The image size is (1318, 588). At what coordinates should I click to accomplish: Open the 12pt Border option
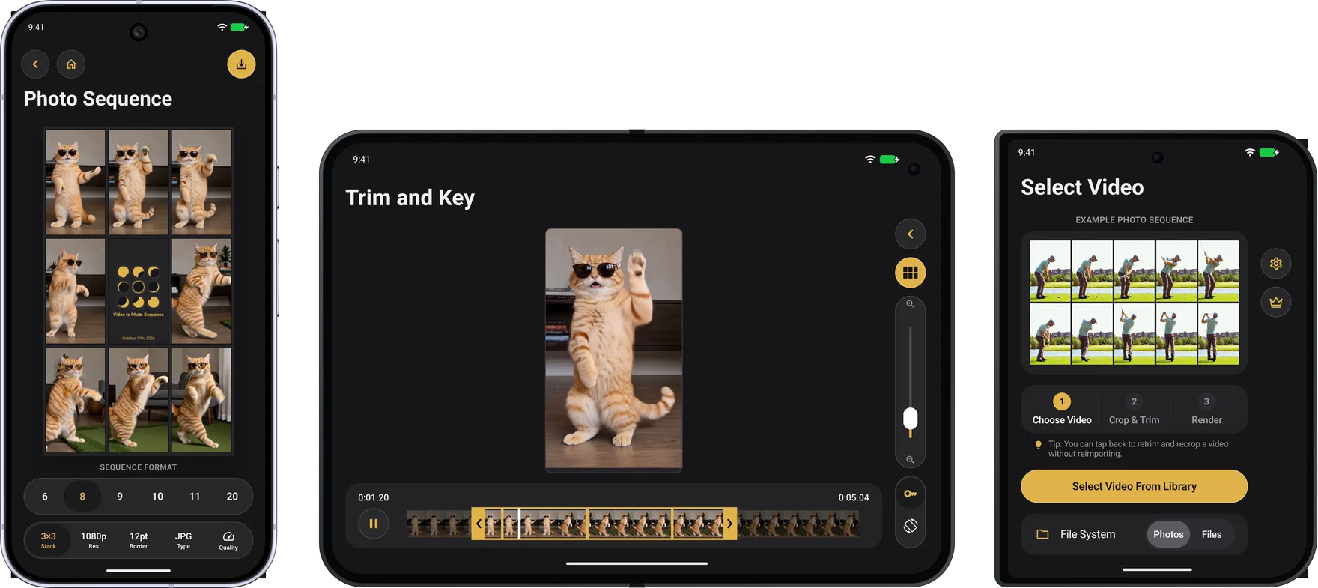[139, 540]
